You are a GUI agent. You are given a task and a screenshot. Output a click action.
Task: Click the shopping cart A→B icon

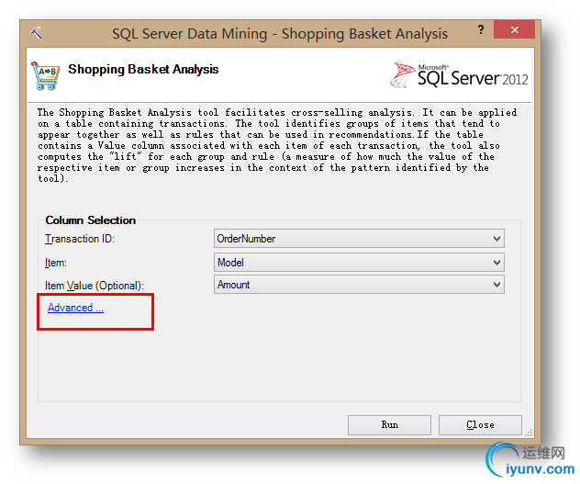click(x=45, y=76)
